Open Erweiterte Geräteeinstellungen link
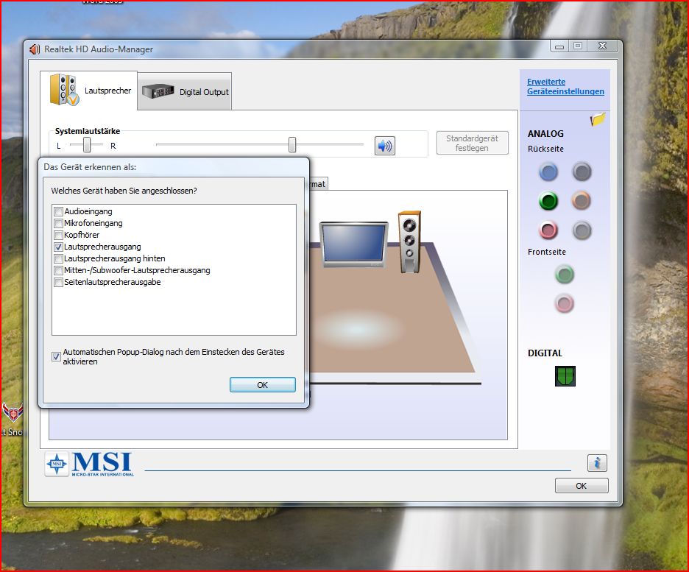689x572 pixels. pyautogui.click(x=565, y=87)
